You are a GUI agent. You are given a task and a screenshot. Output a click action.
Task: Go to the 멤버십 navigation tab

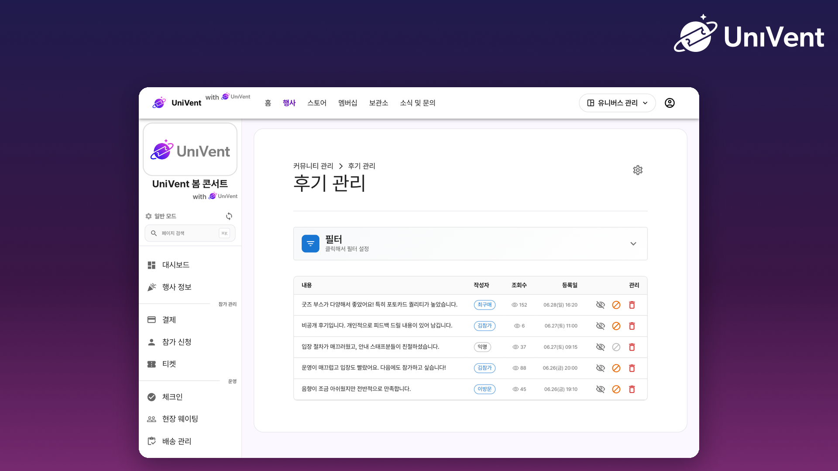[x=348, y=103]
